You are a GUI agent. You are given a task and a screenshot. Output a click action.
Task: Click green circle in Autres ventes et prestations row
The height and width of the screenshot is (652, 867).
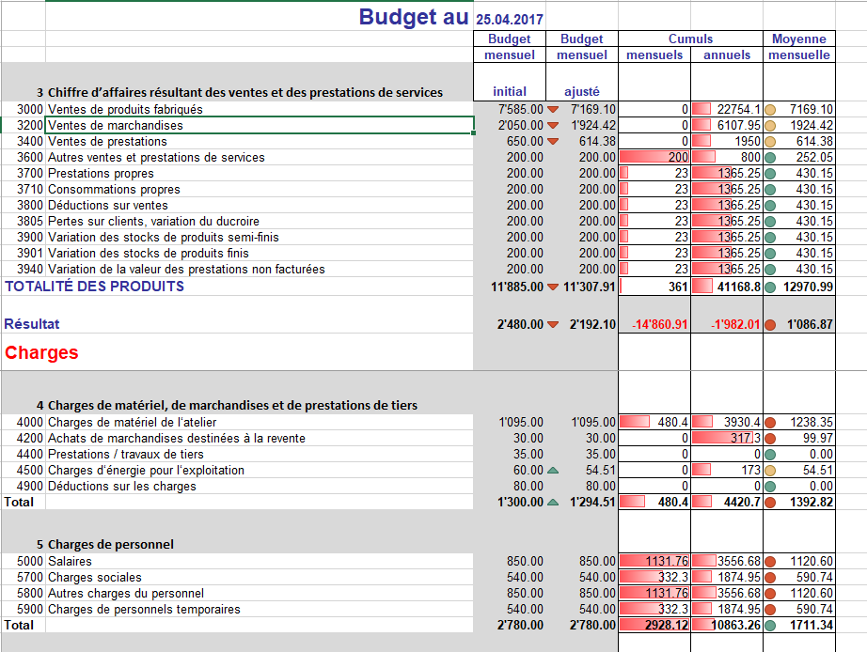point(770,158)
